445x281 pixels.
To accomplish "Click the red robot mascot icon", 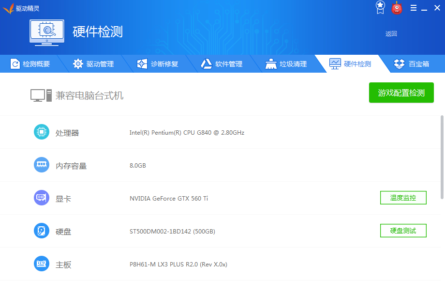I will pos(397,8).
